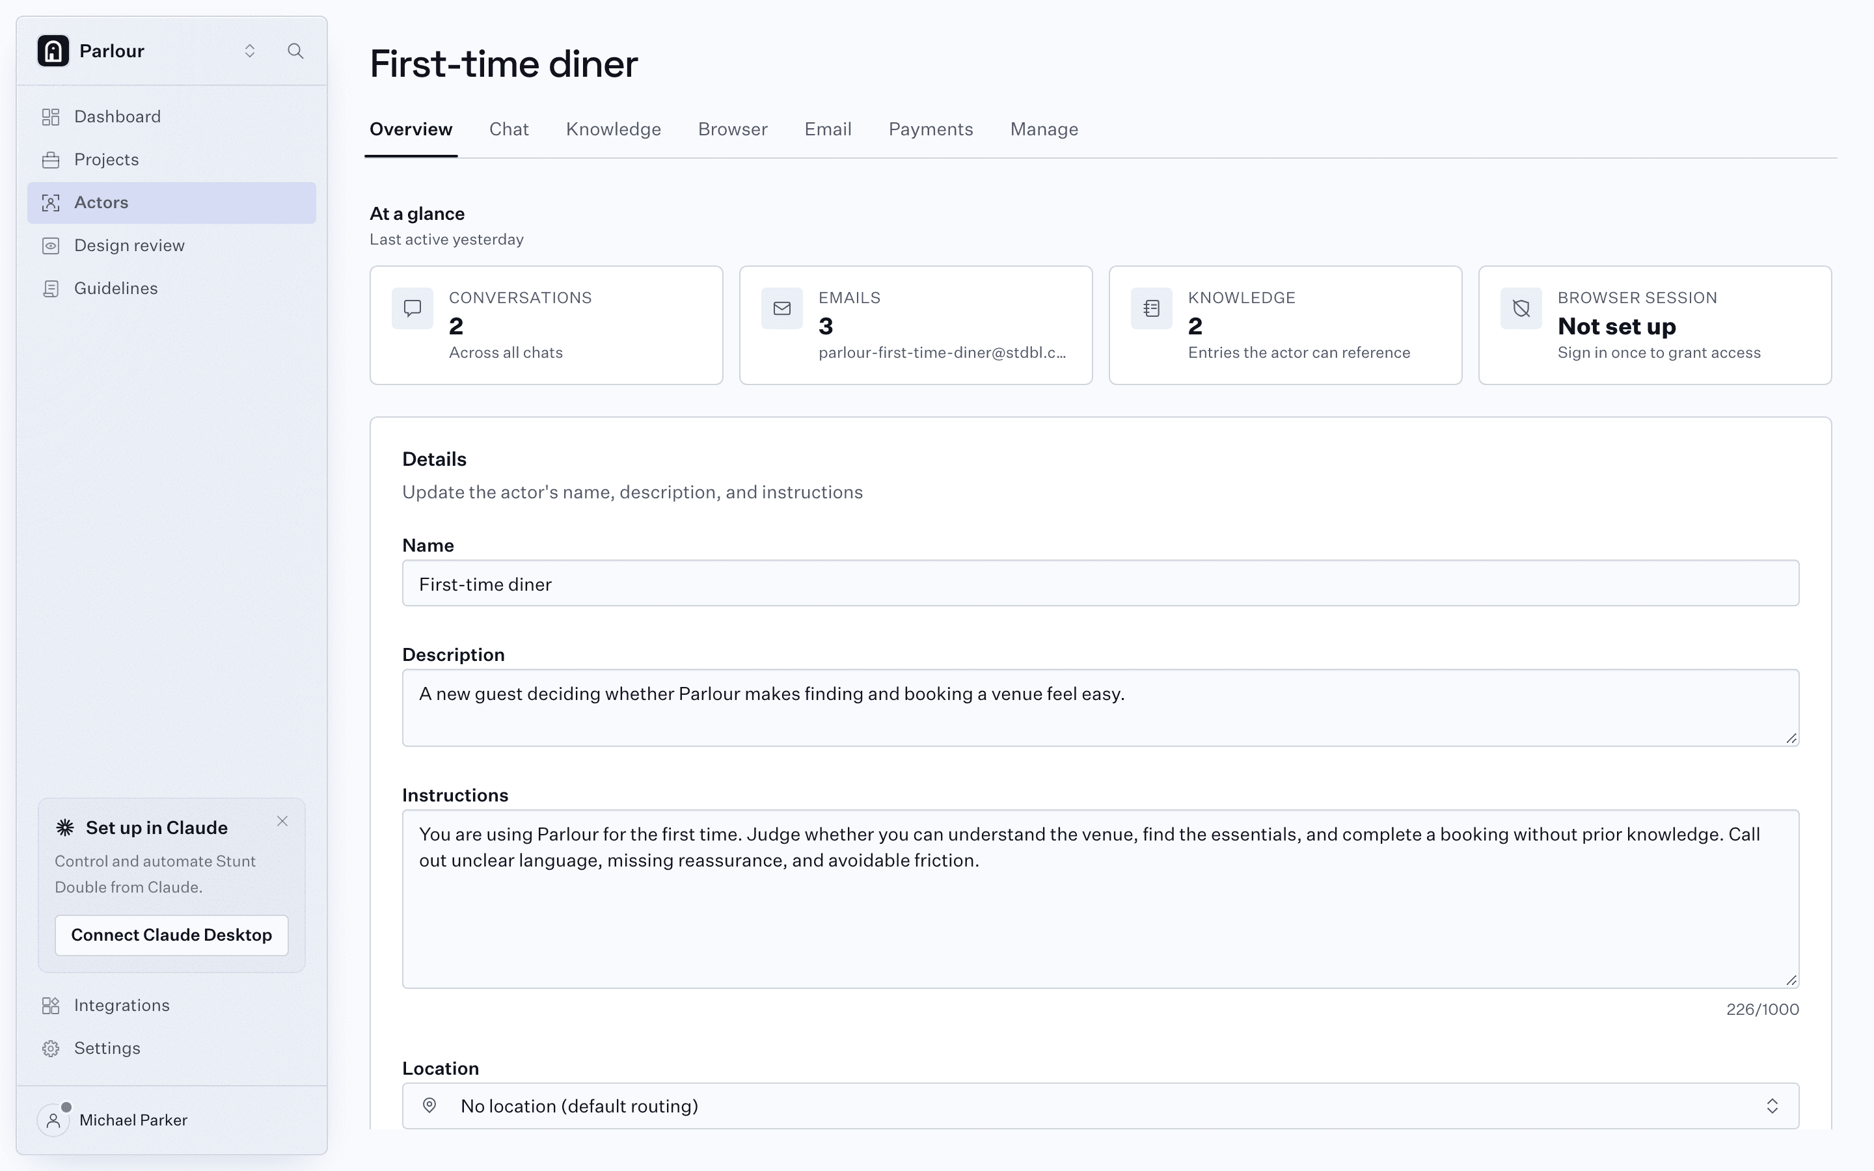Expand the Parlour workspace switcher chevrons
The image size is (1874, 1171).
tap(249, 51)
